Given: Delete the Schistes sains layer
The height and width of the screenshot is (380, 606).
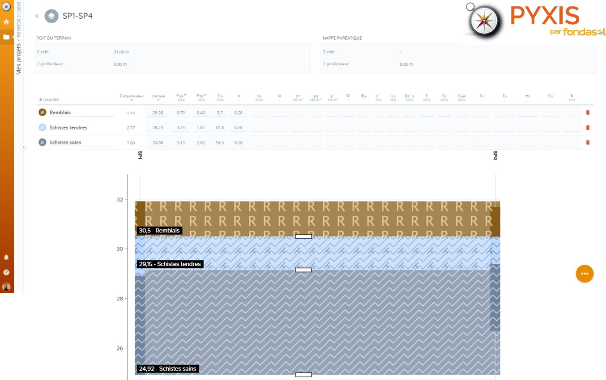Looking at the screenshot, I should coord(588,142).
